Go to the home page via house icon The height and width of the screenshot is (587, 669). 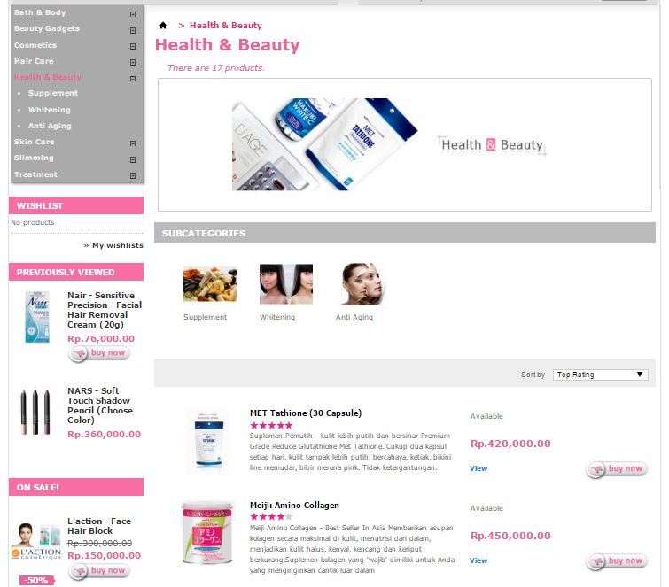[x=163, y=26]
